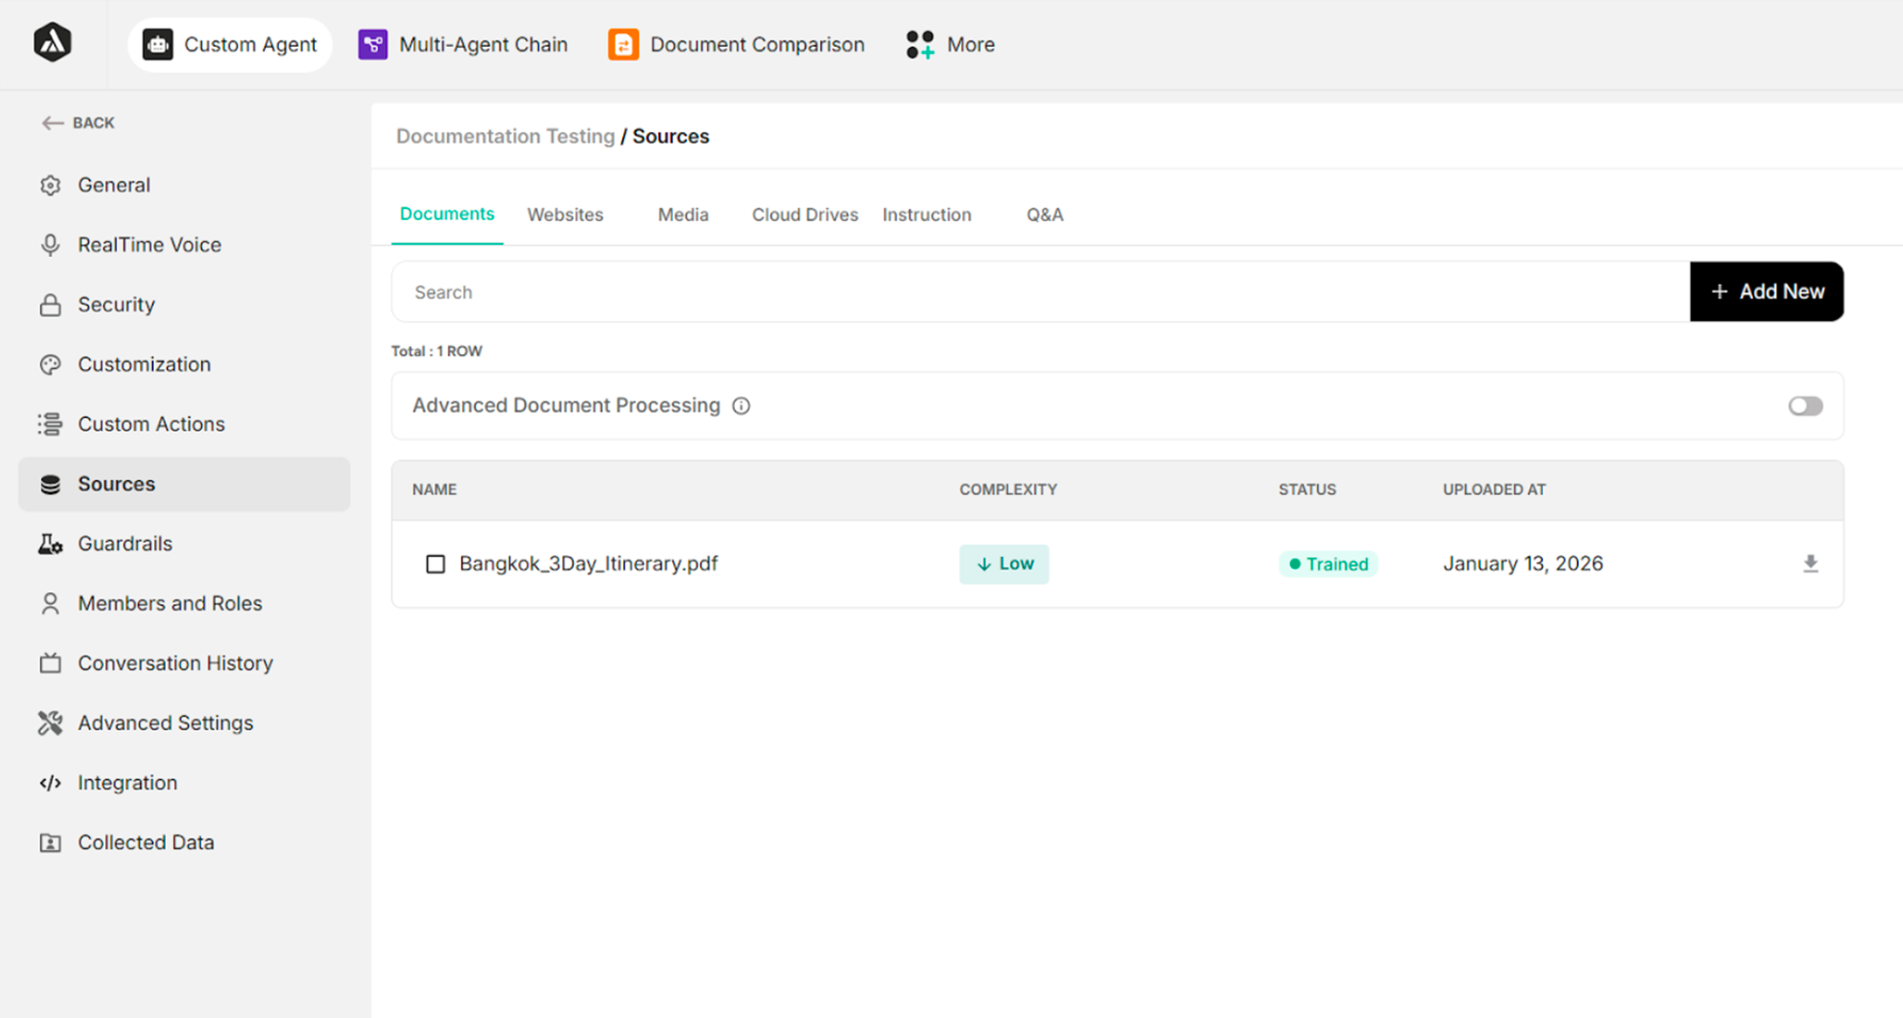
Task: Open Guardrails flask icon
Action: pos(50,545)
